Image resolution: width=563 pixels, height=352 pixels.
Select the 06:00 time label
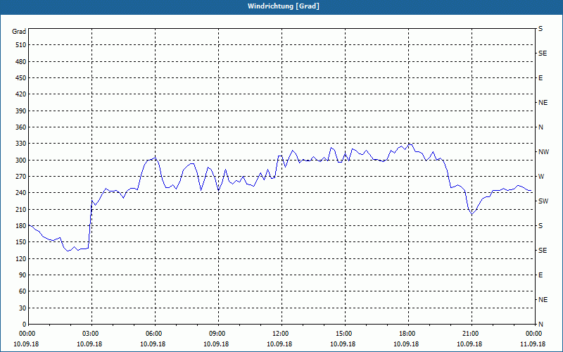tap(155, 334)
